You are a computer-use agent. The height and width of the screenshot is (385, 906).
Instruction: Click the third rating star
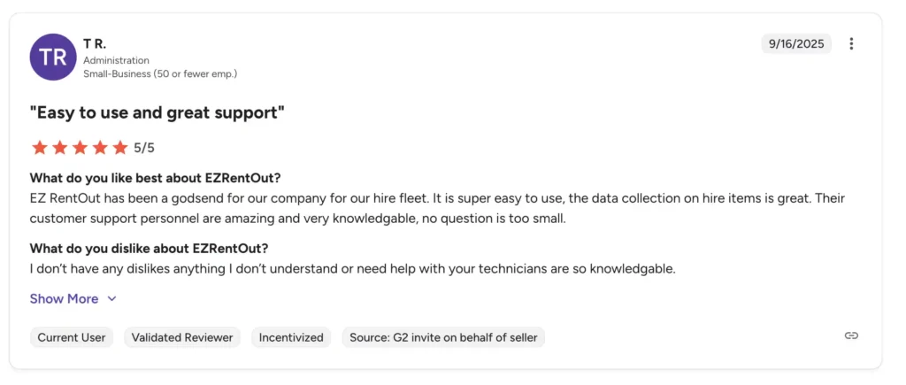click(x=80, y=148)
